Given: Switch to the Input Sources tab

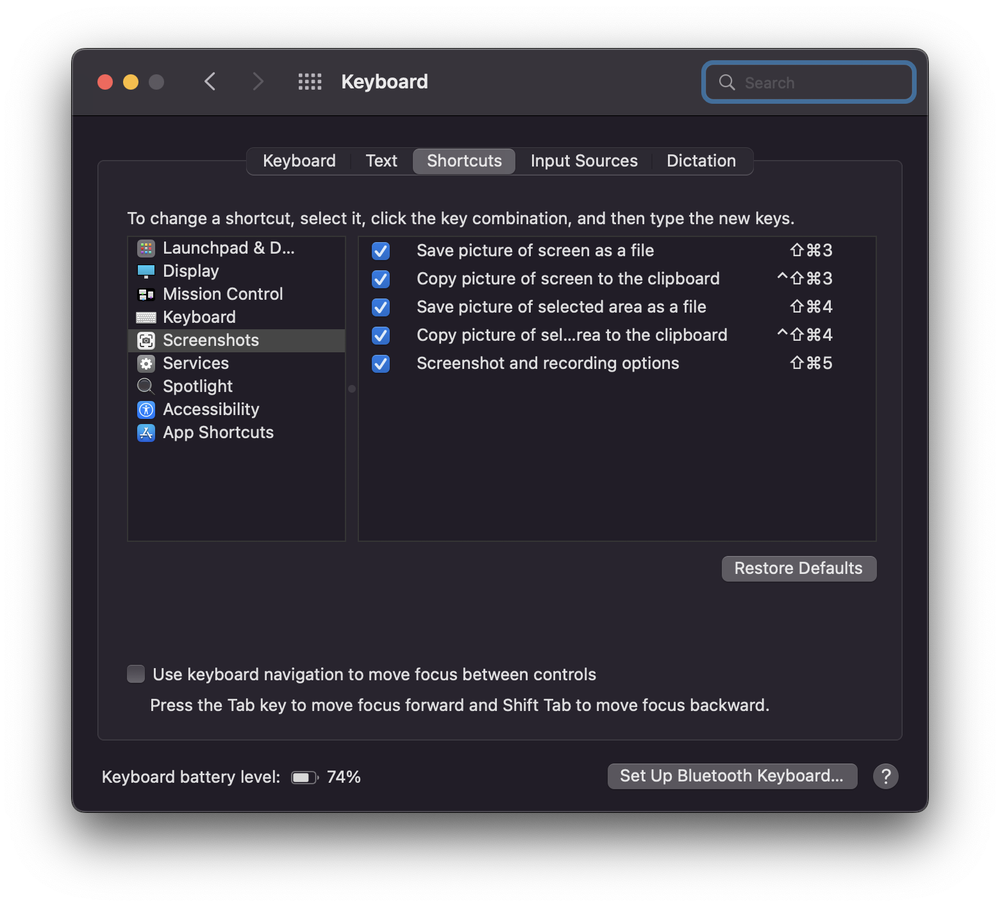Looking at the screenshot, I should point(584,161).
